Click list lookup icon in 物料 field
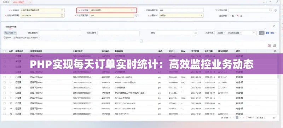Image resolution: width=283 pixels, height=128 pixels. pos(196,33)
